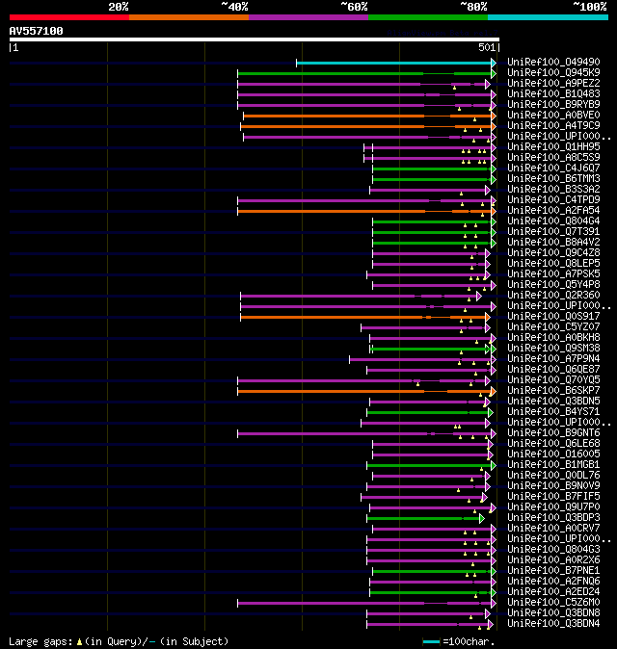Click the UniRef100_B9RYB9 label
This screenshot has width=617, height=649.
[x=553, y=105]
